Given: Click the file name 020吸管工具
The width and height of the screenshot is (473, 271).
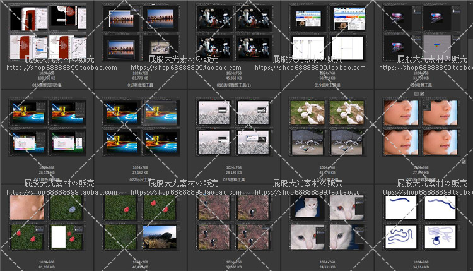Looking at the screenshot, I should (x=421, y=85).
